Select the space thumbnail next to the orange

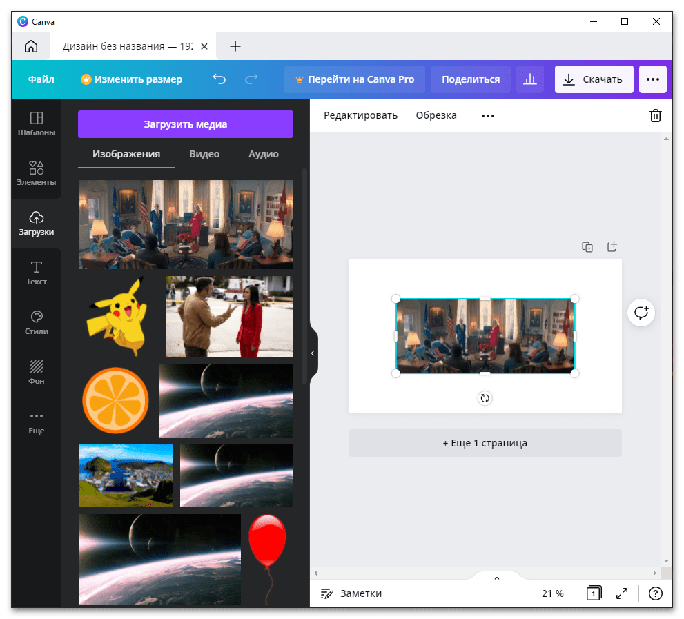point(226,400)
